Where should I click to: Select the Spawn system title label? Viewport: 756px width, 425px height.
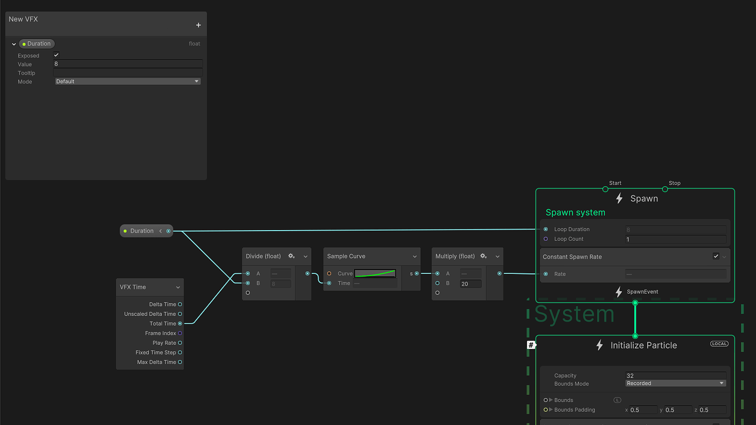[575, 213]
